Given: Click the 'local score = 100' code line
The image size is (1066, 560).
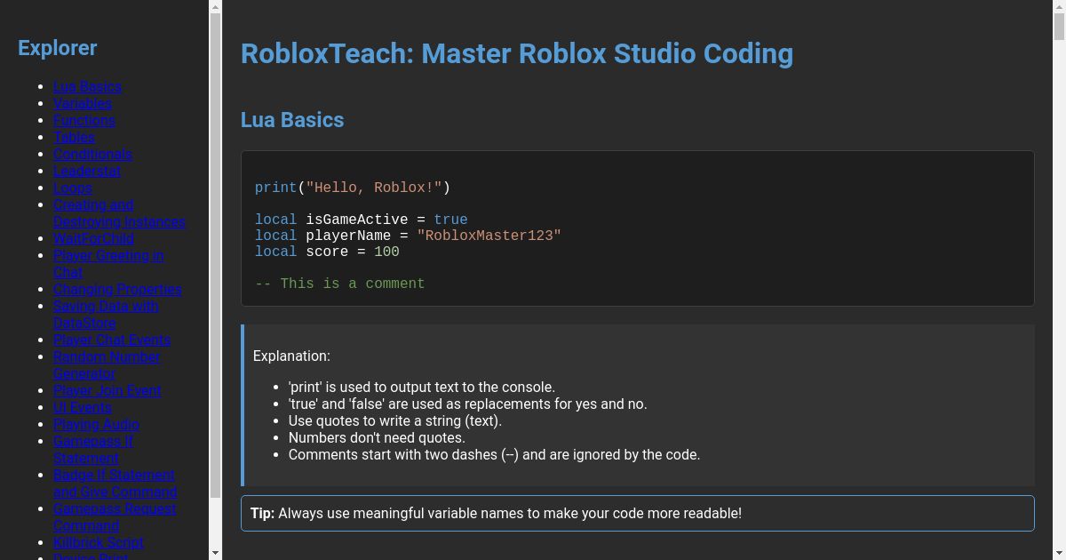Looking at the screenshot, I should tap(327, 252).
